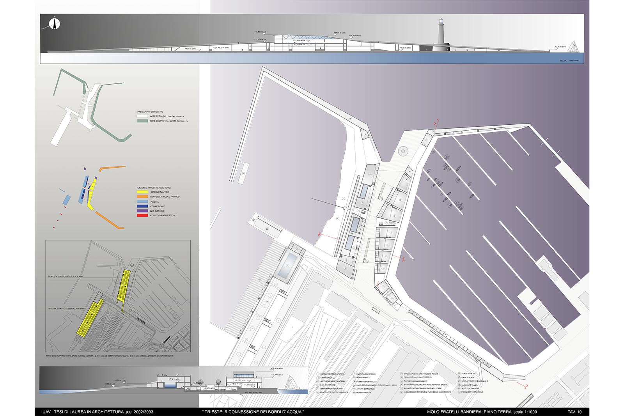The height and width of the screenshot is (416, 624).
Task: Click the sailboat at the top section's right end
Action: [574, 46]
